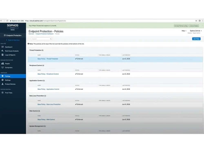The width and height of the screenshot is (204, 153).
Task: Click the Root Cause Analysis icon
Action: [2, 51]
